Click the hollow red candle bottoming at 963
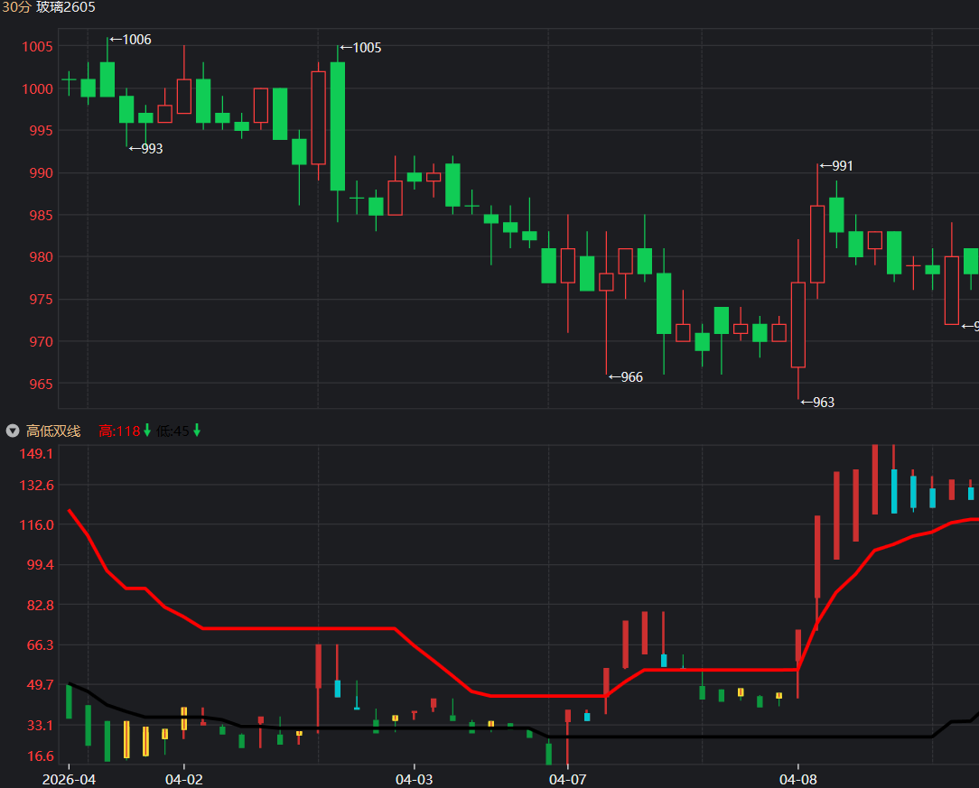 point(798,324)
